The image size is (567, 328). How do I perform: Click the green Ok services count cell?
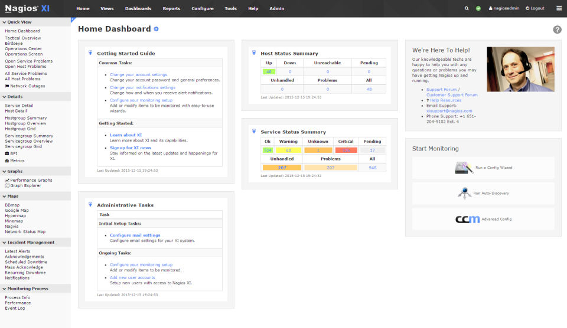[268, 150]
